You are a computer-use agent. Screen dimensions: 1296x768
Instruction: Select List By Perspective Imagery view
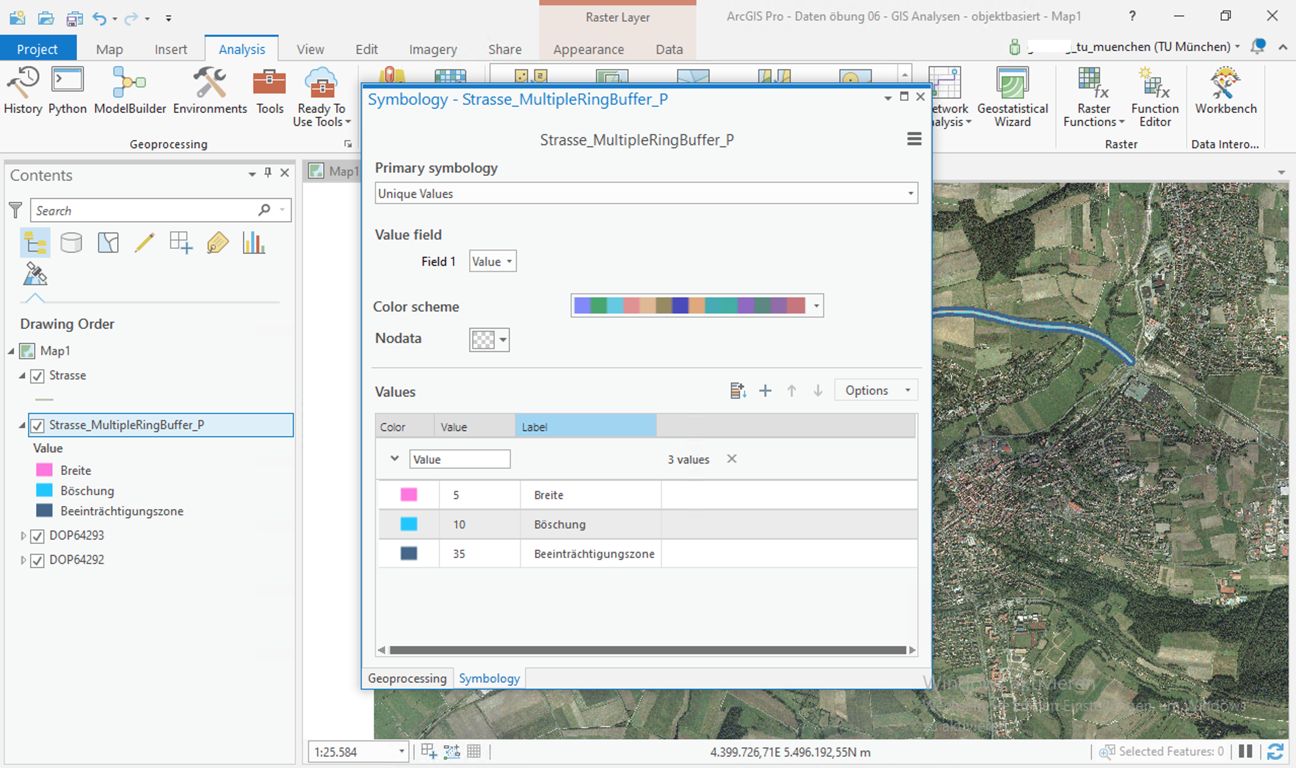[34, 274]
